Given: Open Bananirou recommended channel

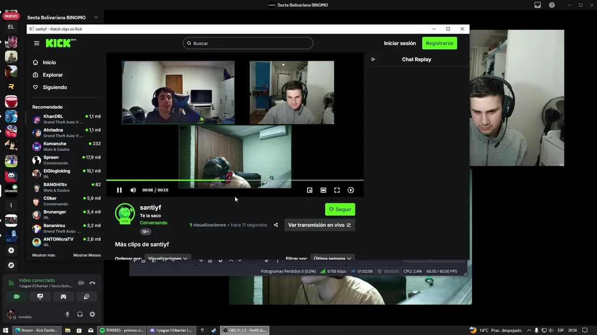Looking at the screenshot, I should point(66,228).
